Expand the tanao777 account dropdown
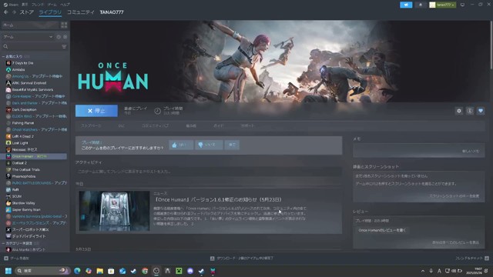Viewport: 493px width, 277px height. (x=442, y=5)
